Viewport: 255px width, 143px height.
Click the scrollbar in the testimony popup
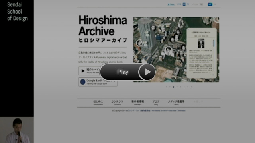[214, 43]
